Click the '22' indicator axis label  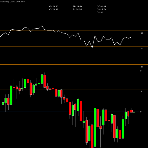[142, 49]
